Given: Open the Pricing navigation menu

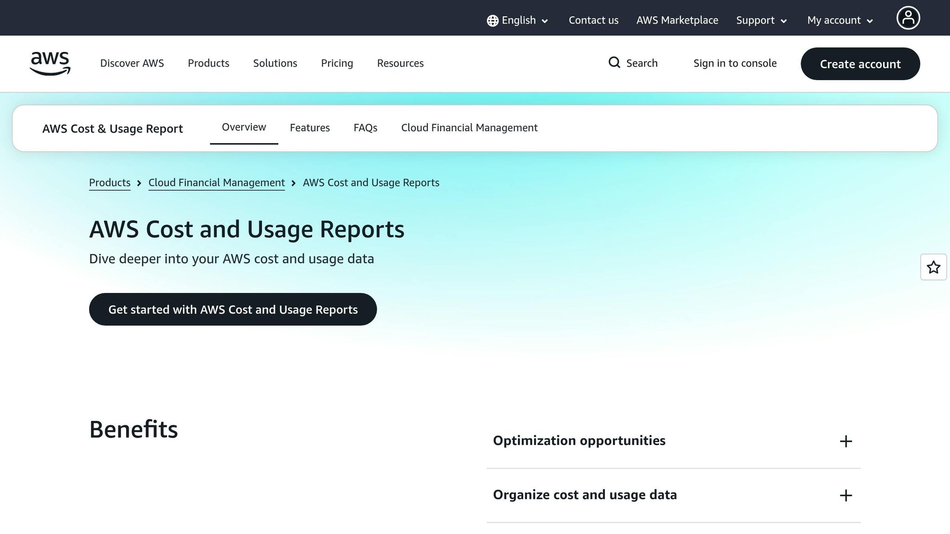Looking at the screenshot, I should 337,63.
